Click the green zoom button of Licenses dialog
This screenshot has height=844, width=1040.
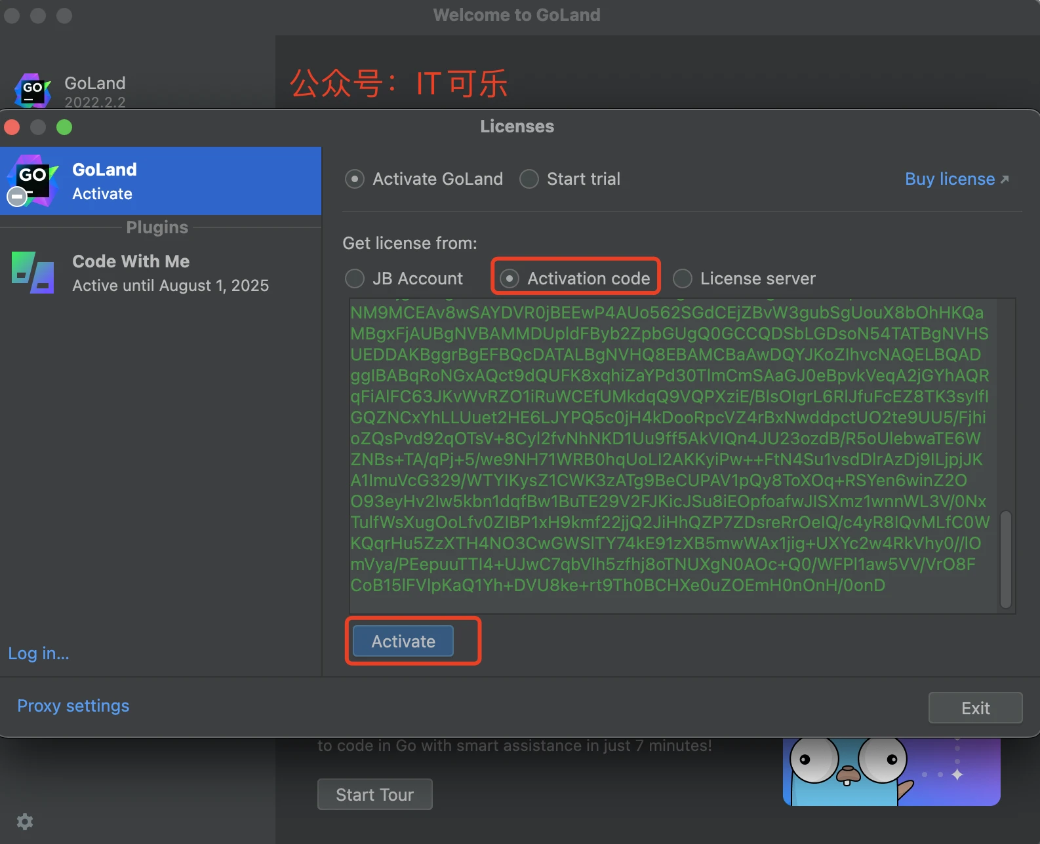coord(64,127)
